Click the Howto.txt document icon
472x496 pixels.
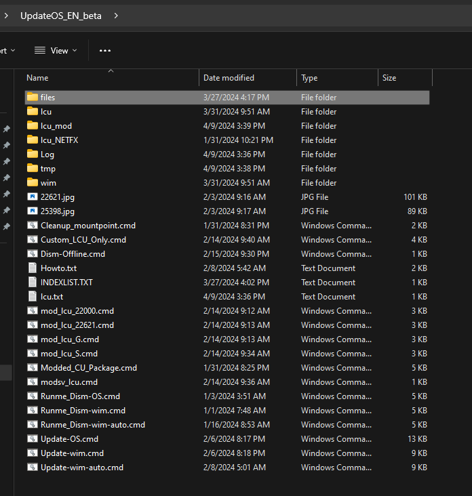pyautogui.click(x=33, y=268)
